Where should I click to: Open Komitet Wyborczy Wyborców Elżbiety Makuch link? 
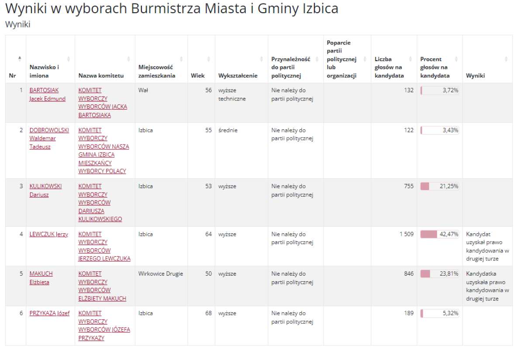(x=102, y=286)
